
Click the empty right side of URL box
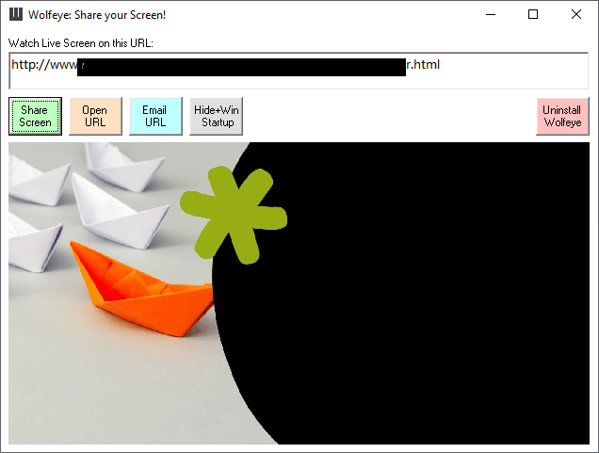tap(514, 71)
